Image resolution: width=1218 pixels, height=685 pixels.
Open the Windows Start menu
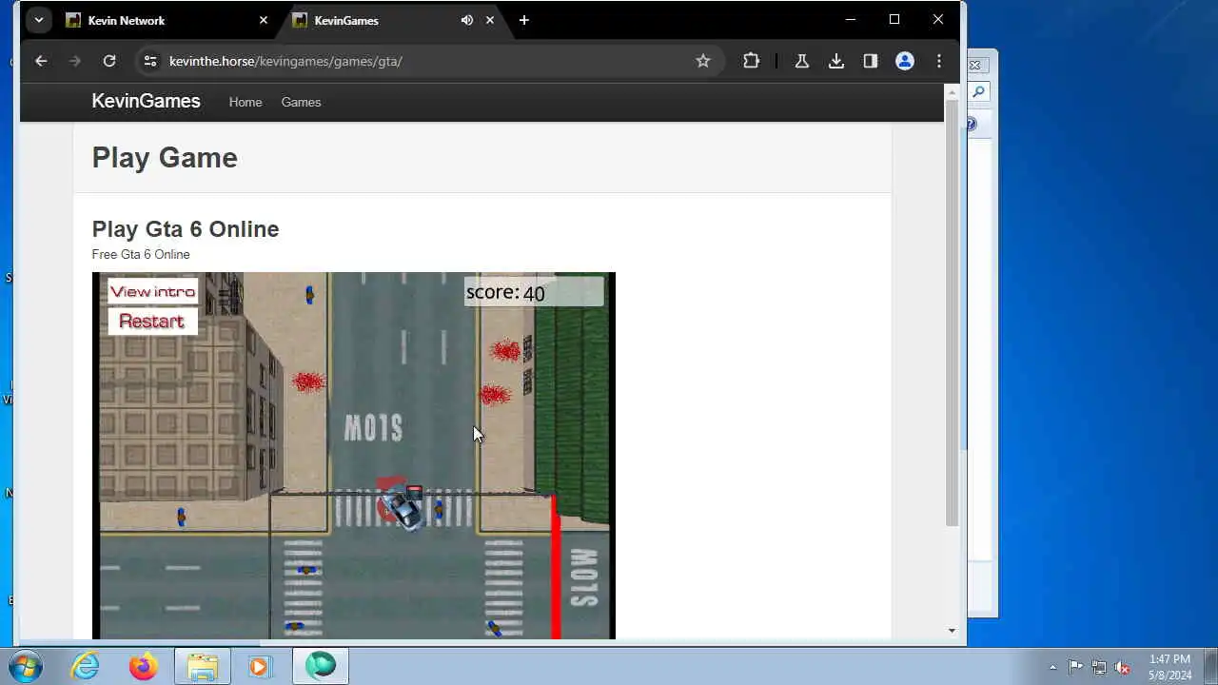click(26, 666)
